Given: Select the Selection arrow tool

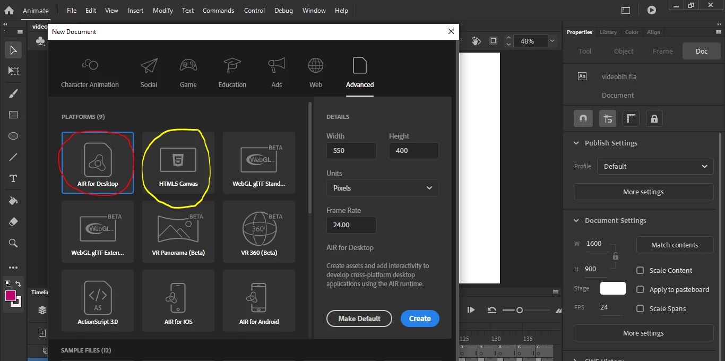Looking at the screenshot, I should point(13,50).
